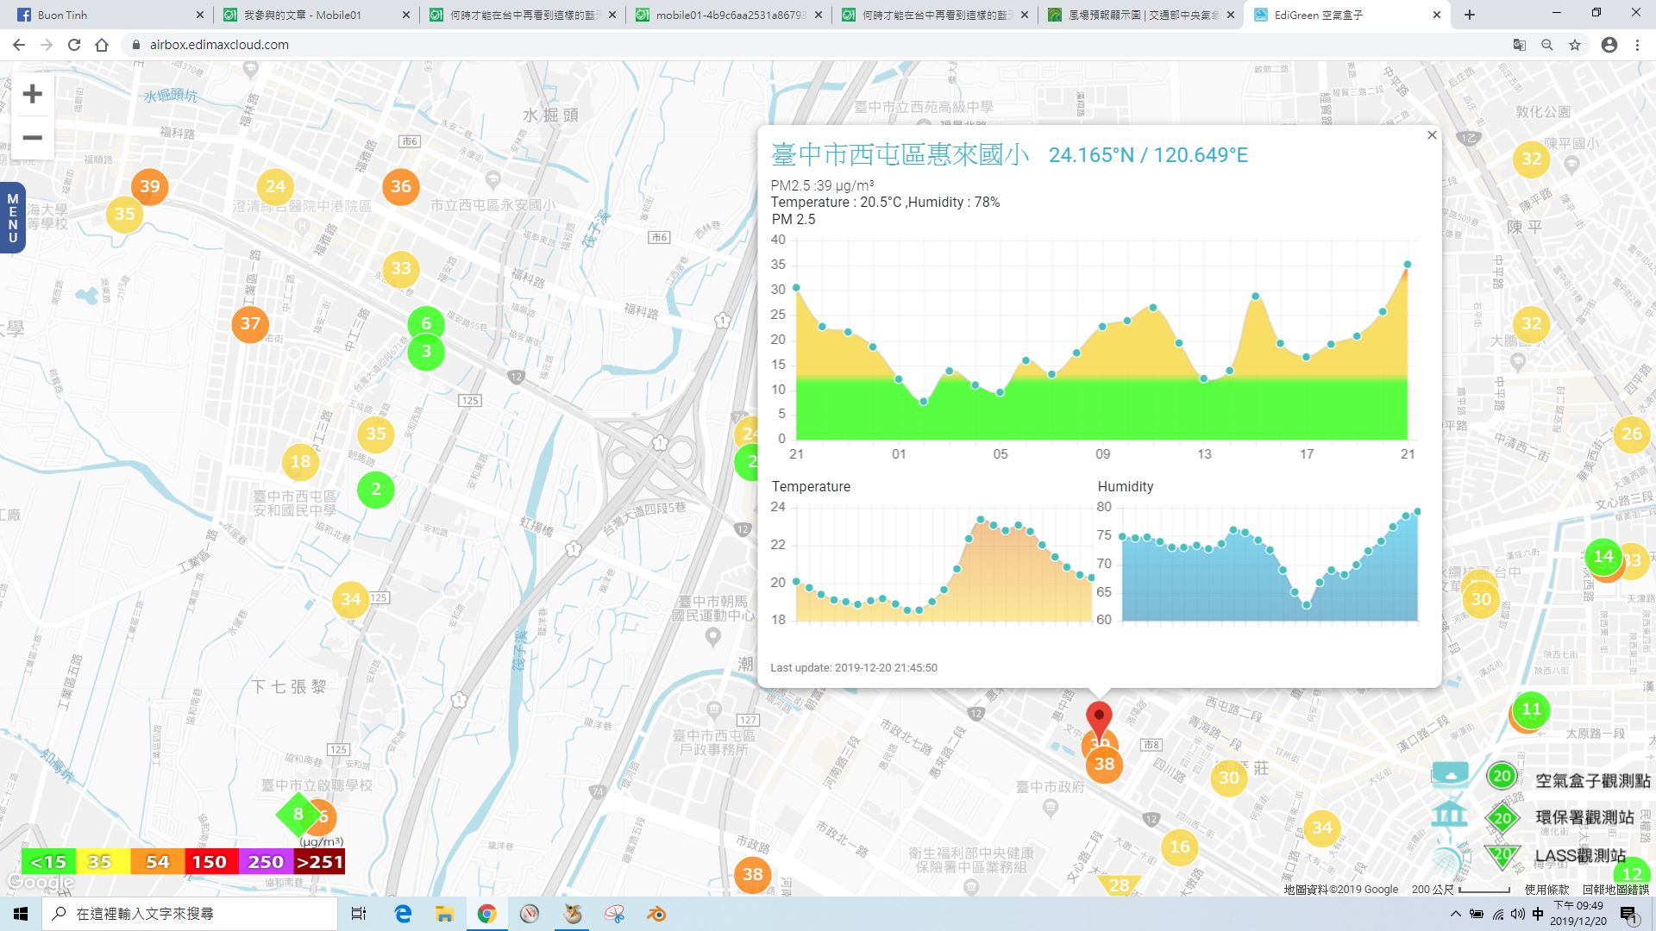The height and width of the screenshot is (931, 1656).
Task: Click the dark red >251 legend swatch
Action: point(318,862)
